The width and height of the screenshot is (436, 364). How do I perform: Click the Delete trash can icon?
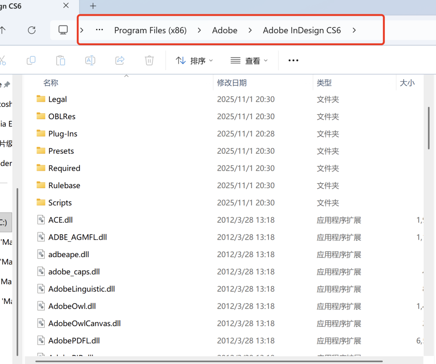click(149, 60)
